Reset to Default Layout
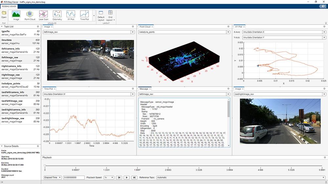The image size is (328, 184). pyautogui.click(x=101, y=15)
